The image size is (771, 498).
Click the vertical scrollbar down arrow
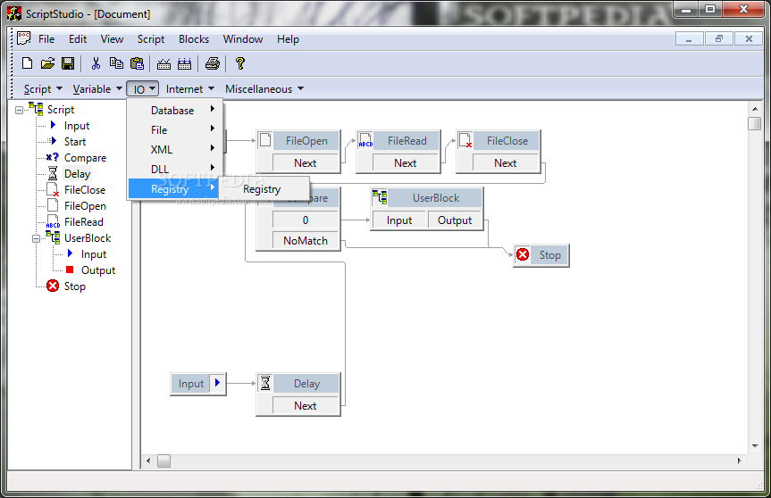click(x=755, y=446)
